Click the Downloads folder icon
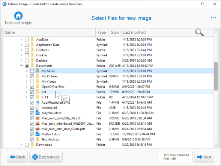Screen dimensions: 221x166 point(32,145)
